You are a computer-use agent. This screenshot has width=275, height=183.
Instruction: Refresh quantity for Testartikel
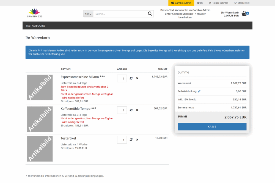(131, 140)
